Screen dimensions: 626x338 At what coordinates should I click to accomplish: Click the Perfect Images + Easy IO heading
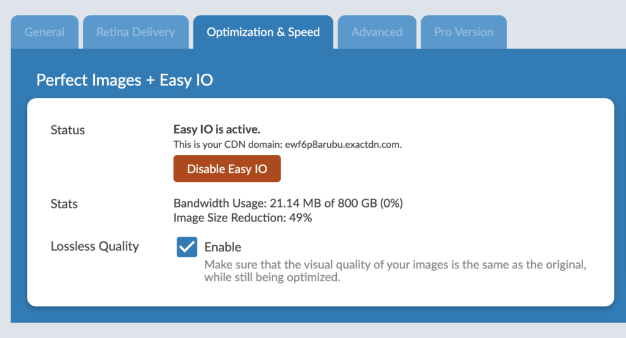125,80
